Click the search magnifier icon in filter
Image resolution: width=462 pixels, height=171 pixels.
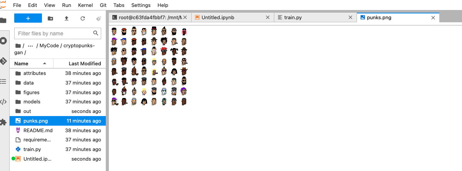coord(96,33)
